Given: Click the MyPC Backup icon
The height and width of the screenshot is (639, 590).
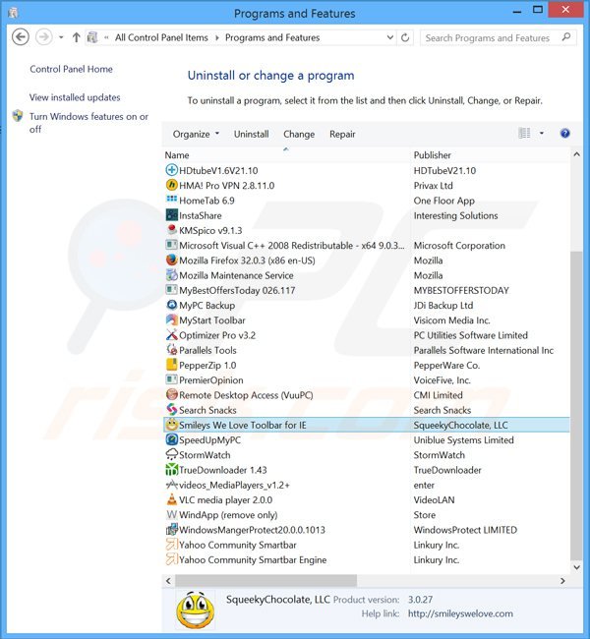Looking at the screenshot, I should tap(172, 305).
